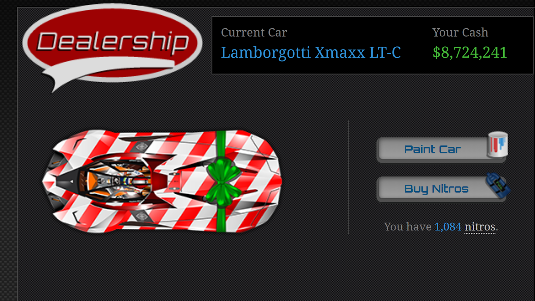Image resolution: width=535 pixels, height=301 pixels.
Task: Select the 1,084 nitros count
Action: tap(448, 227)
